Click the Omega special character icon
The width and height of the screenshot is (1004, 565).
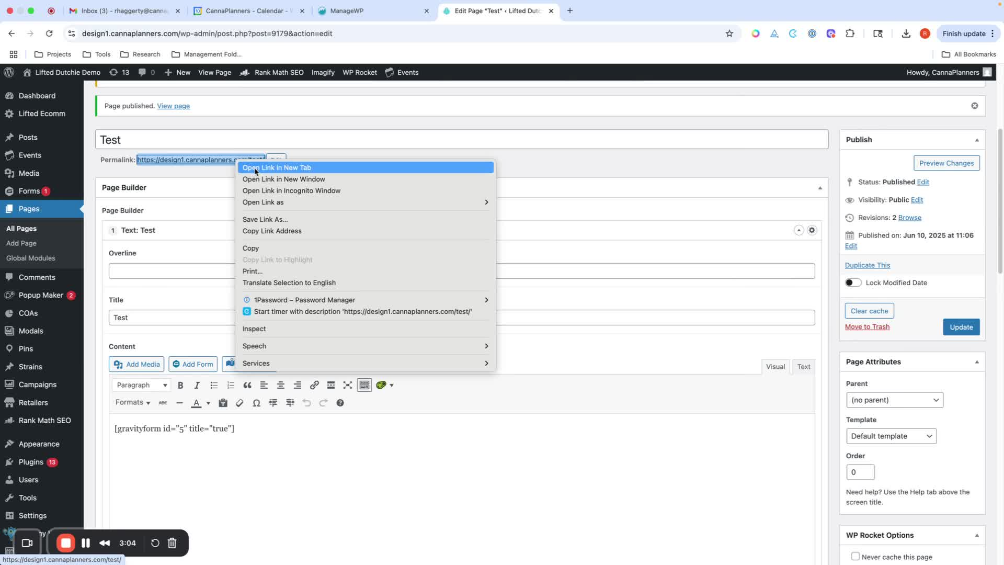(256, 403)
